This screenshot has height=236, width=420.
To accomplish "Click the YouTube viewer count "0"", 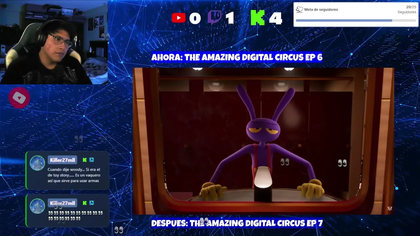I will click(195, 18).
